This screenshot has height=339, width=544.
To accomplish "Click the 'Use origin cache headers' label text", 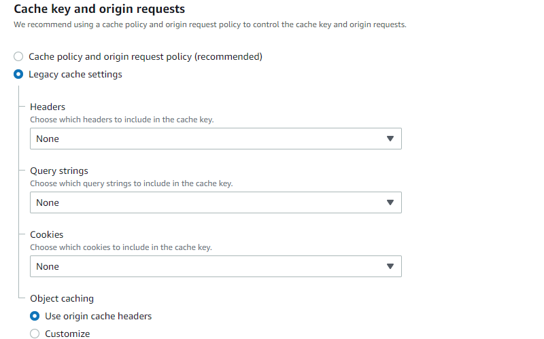I will [x=98, y=316].
